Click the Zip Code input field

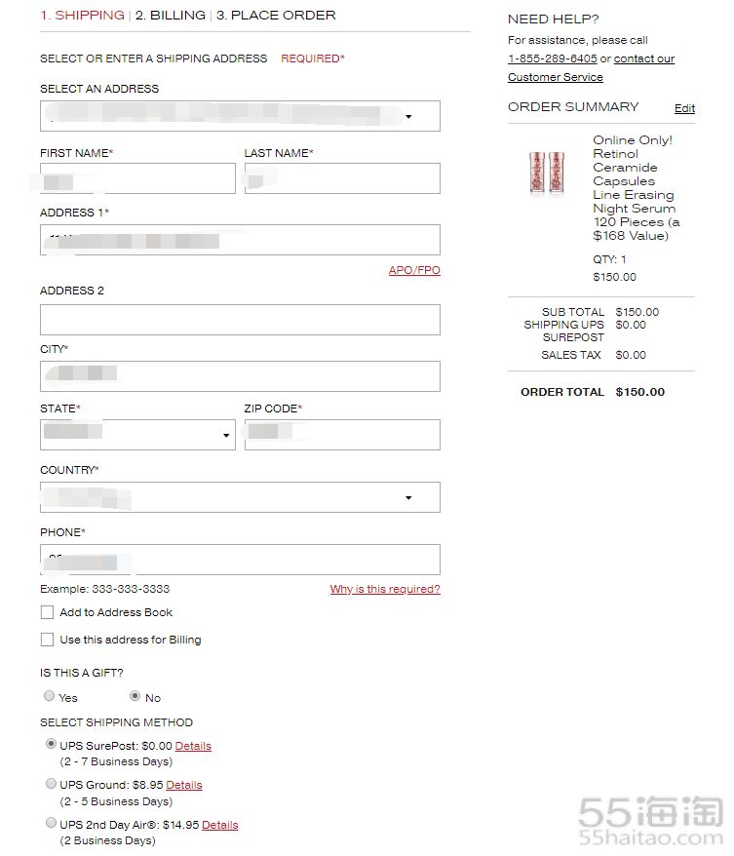pyautogui.click(x=342, y=435)
